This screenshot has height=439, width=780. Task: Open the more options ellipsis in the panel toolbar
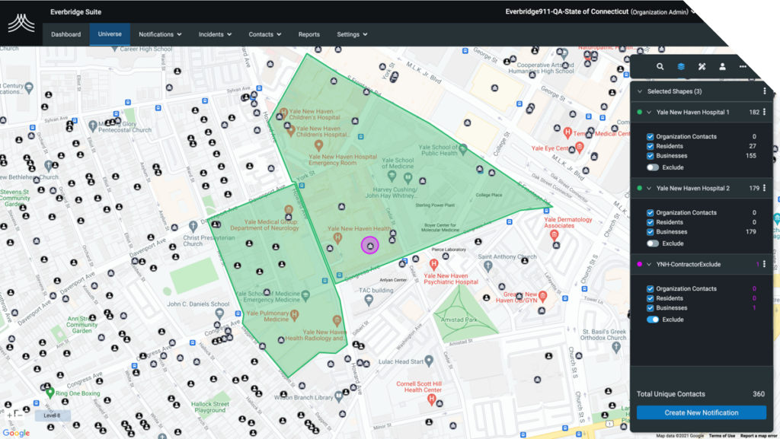[x=743, y=66]
